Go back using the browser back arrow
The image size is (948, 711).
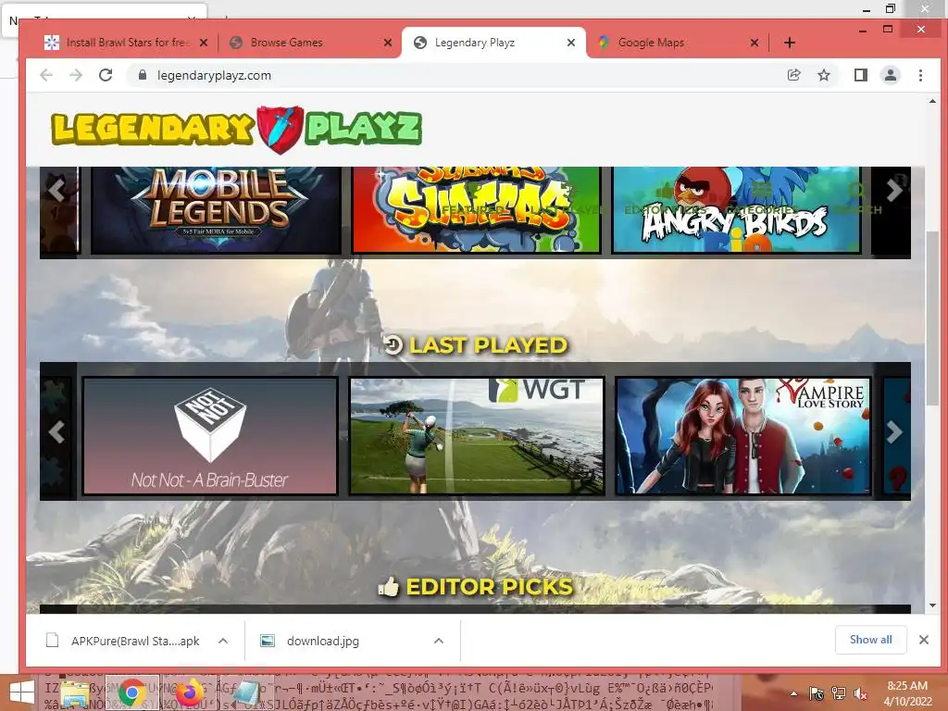[x=46, y=75]
